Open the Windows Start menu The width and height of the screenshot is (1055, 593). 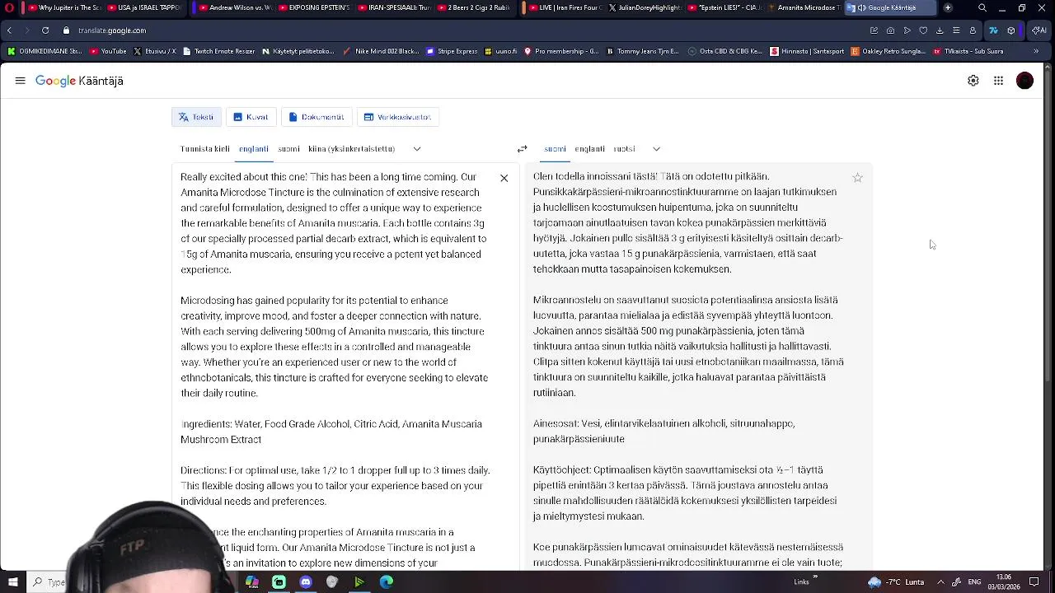(12, 581)
